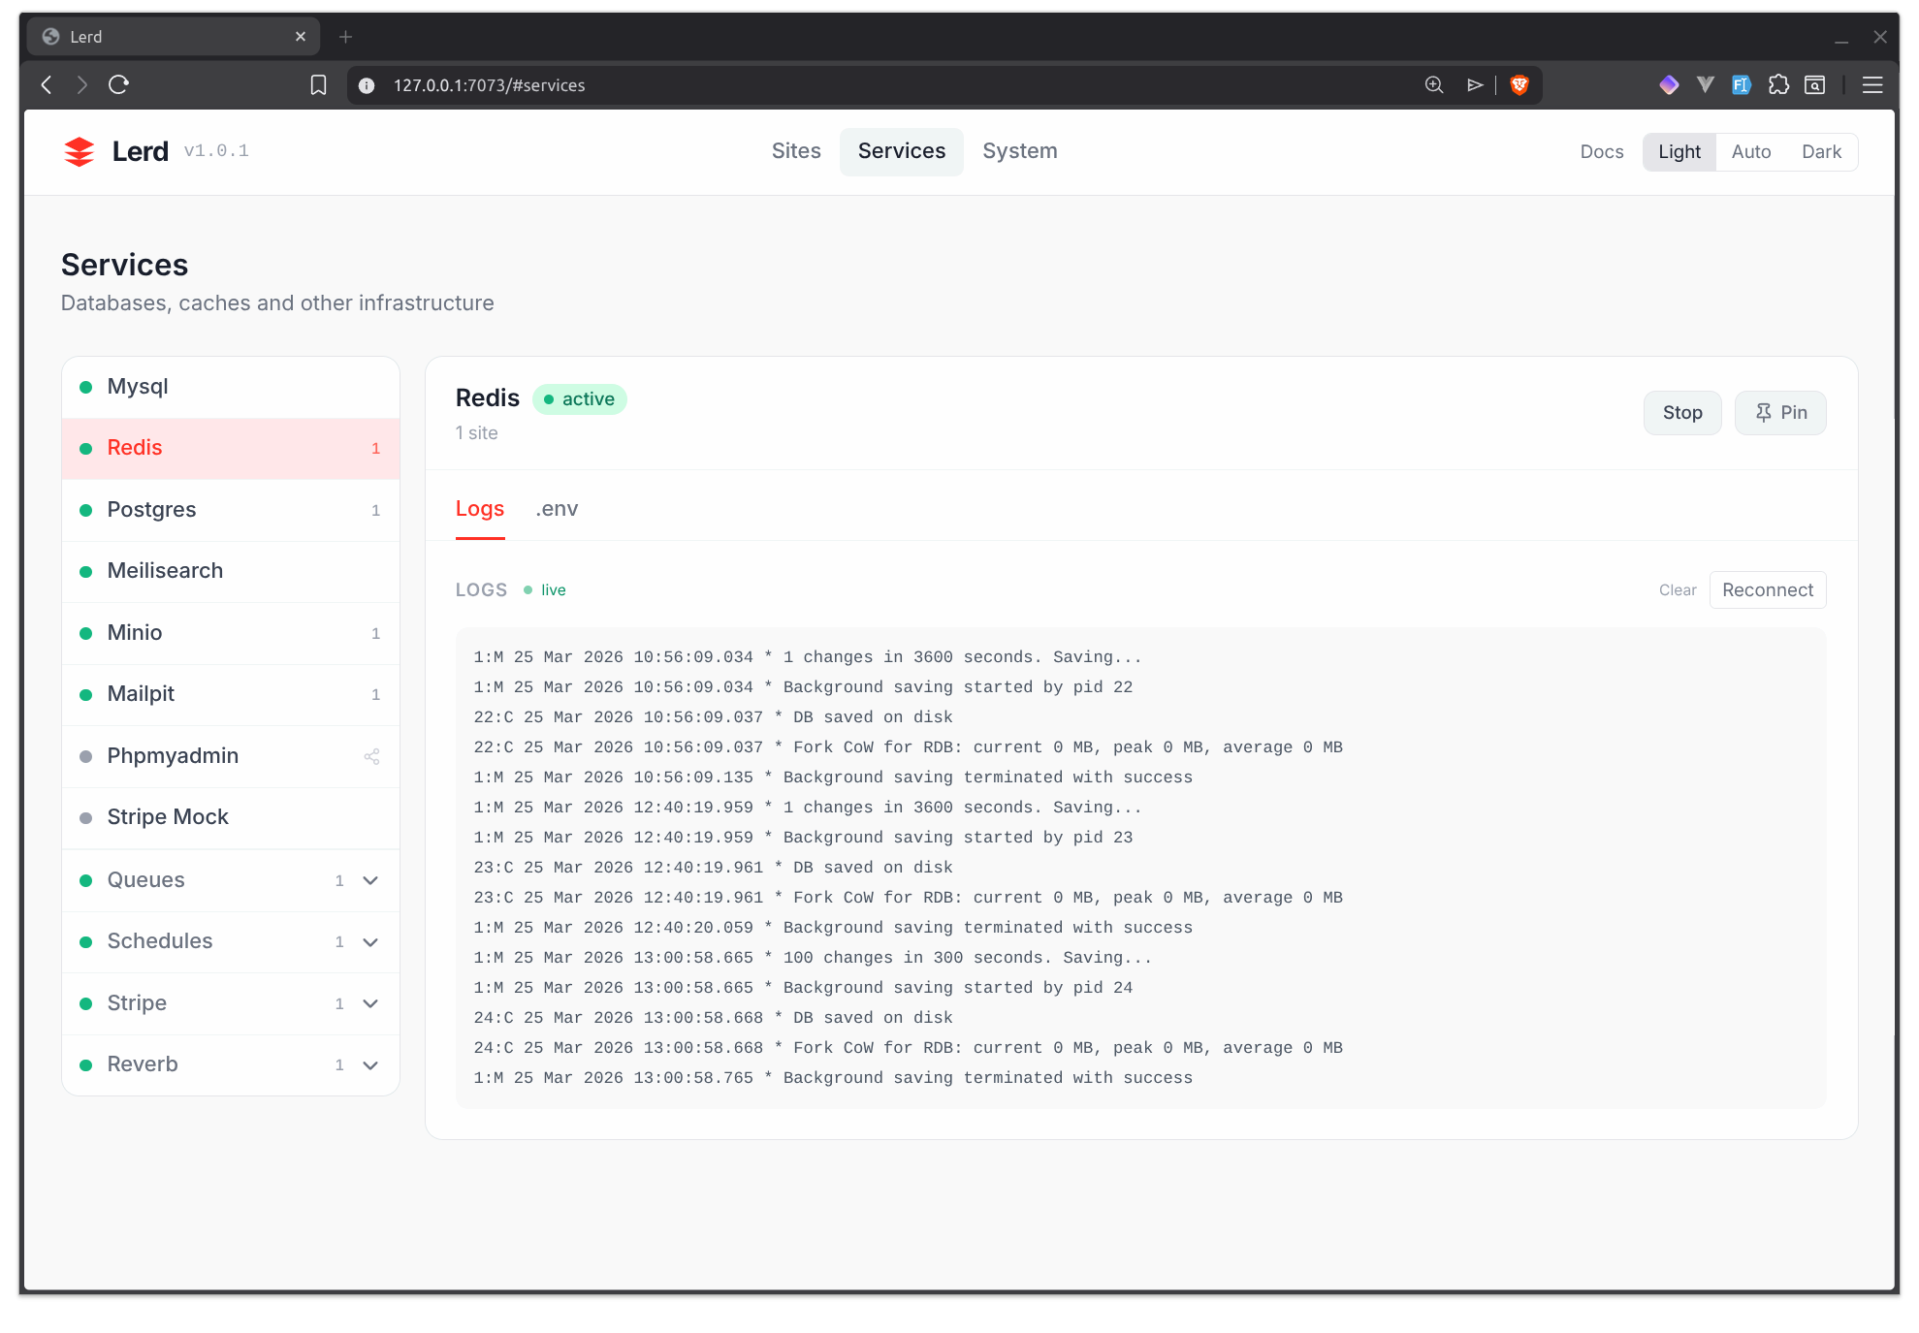Open the page zoom magnifier icon
Image resolution: width=1919 pixels, height=1333 pixels.
(1432, 85)
